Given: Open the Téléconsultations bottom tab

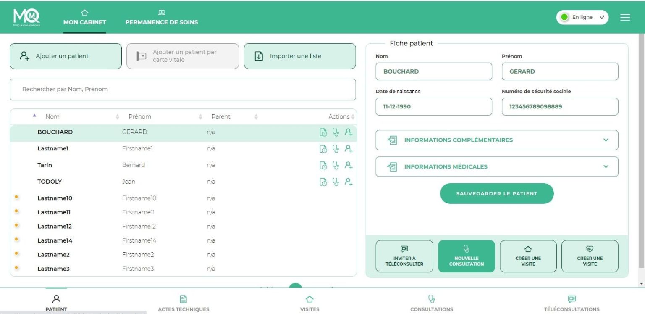Looking at the screenshot, I should click(x=572, y=303).
